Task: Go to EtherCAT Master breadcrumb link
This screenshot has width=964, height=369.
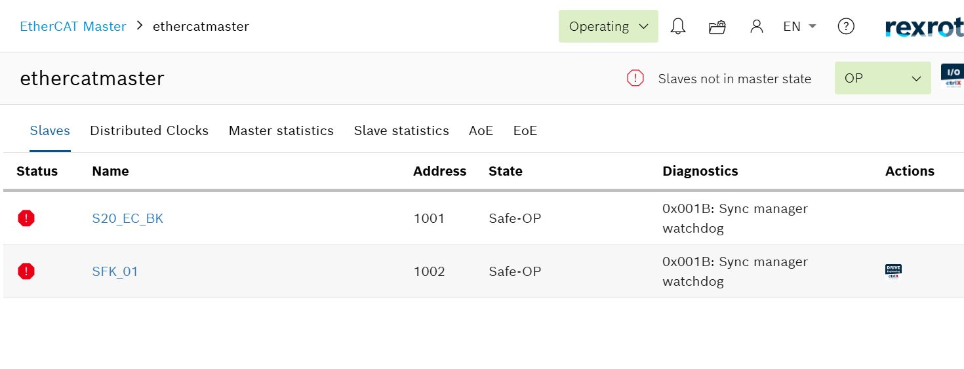Action: coord(73,27)
